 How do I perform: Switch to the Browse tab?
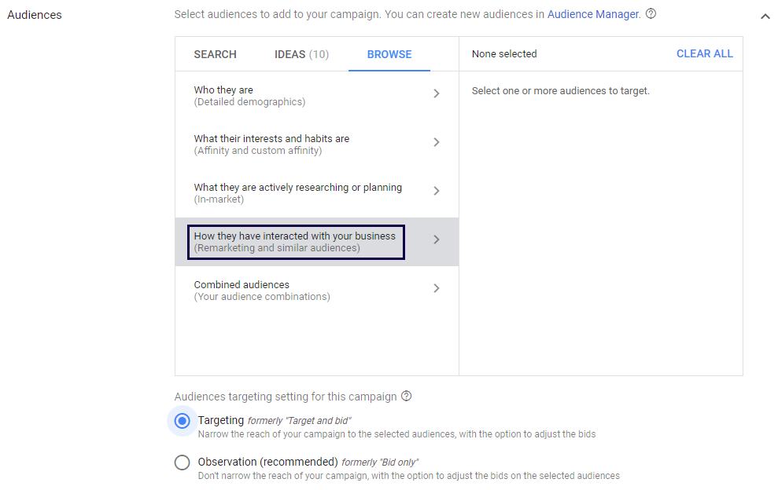point(389,54)
